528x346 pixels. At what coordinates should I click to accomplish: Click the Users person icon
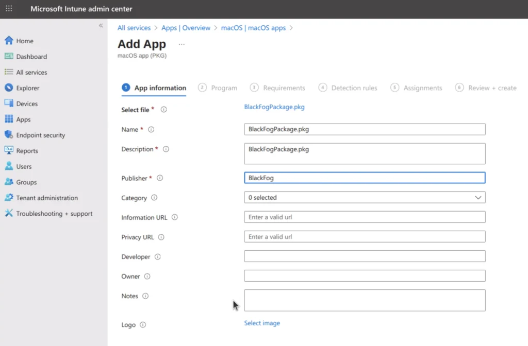pos(9,166)
